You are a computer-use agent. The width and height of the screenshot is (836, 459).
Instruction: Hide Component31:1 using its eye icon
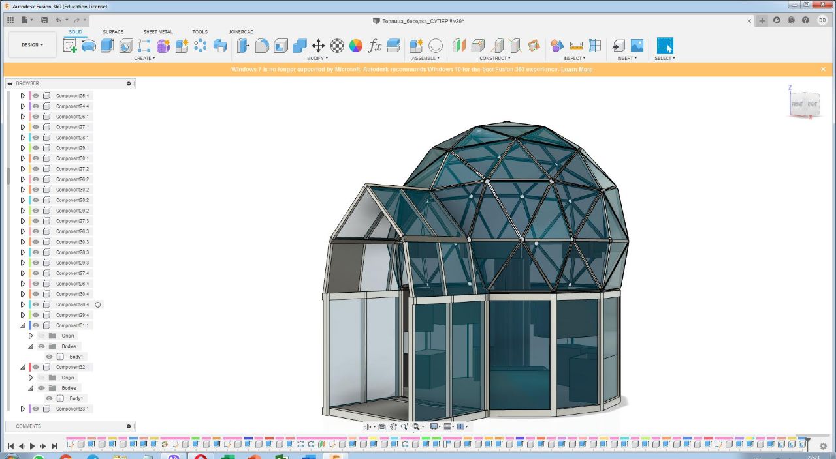[x=36, y=325]
